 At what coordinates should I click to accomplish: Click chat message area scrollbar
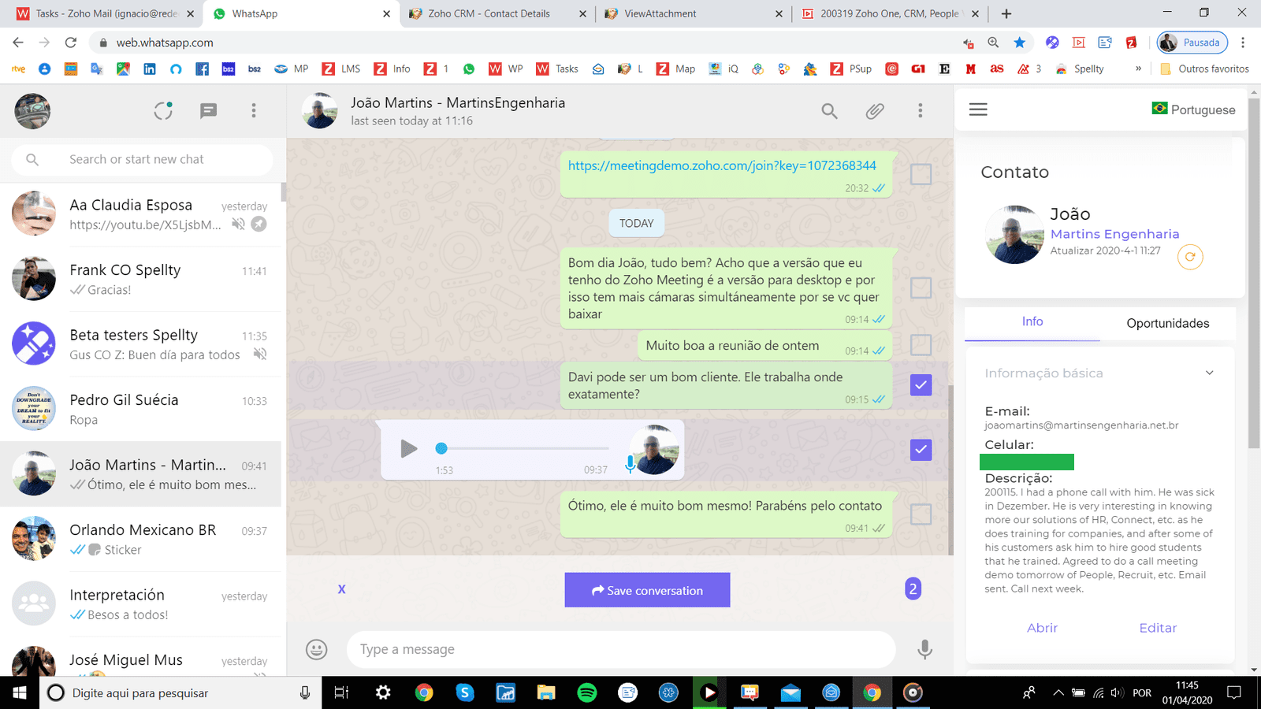[950, 470]
